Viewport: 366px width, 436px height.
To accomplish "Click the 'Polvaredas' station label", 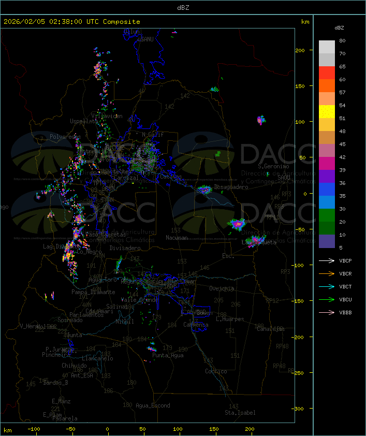I will (65, 137).
